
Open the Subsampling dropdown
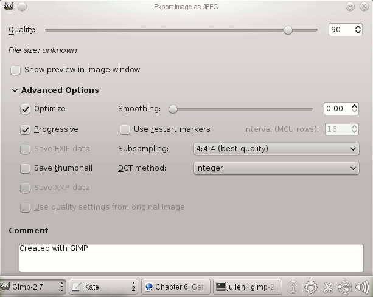[x=275, y=149]
